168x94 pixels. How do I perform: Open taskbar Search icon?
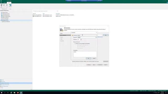[x=5, y=93]
